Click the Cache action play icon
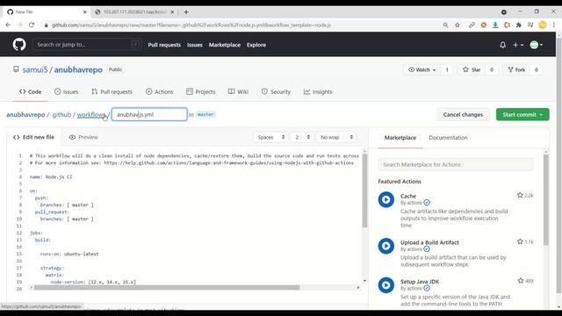The image size is (562, 316). click(386, 199)
